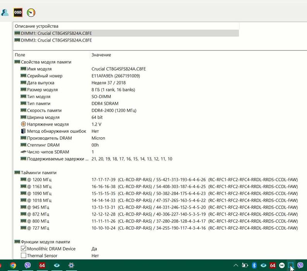Click the screen snip tray icon
This screenshot has height=271, width=307.
tap(291, 265)
